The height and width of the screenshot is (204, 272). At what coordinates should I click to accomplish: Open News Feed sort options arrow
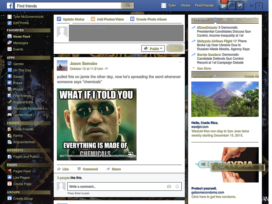48,37
